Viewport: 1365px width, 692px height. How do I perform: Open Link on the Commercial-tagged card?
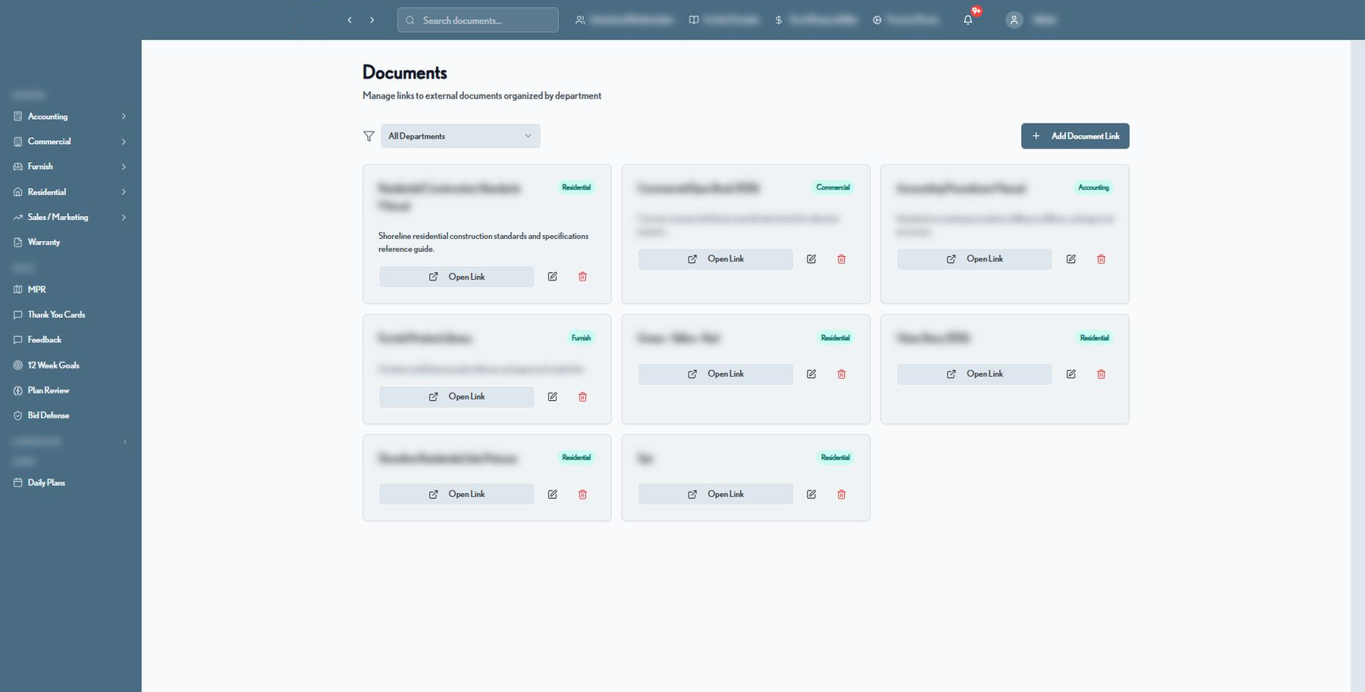click(x=716, y=259)
